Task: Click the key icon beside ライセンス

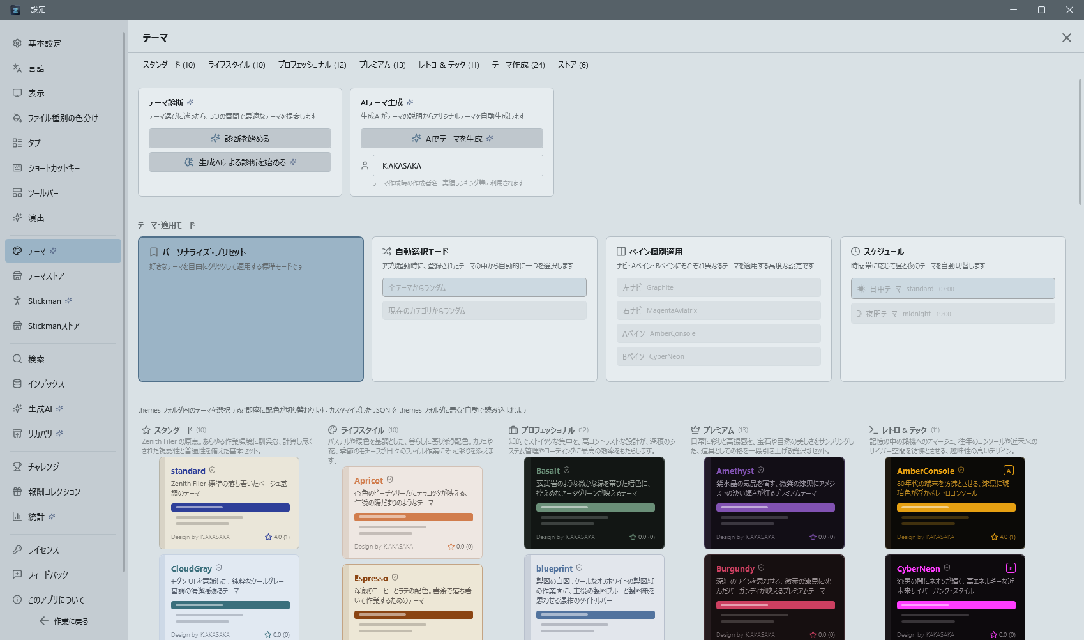Action: tap(17, 550)
